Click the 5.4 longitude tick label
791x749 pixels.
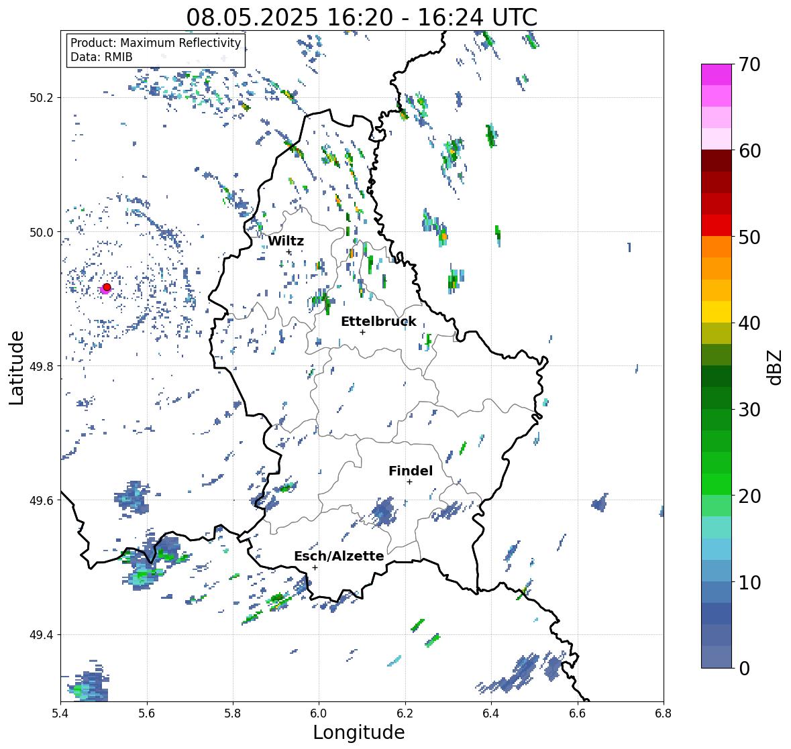click(60, 713)
